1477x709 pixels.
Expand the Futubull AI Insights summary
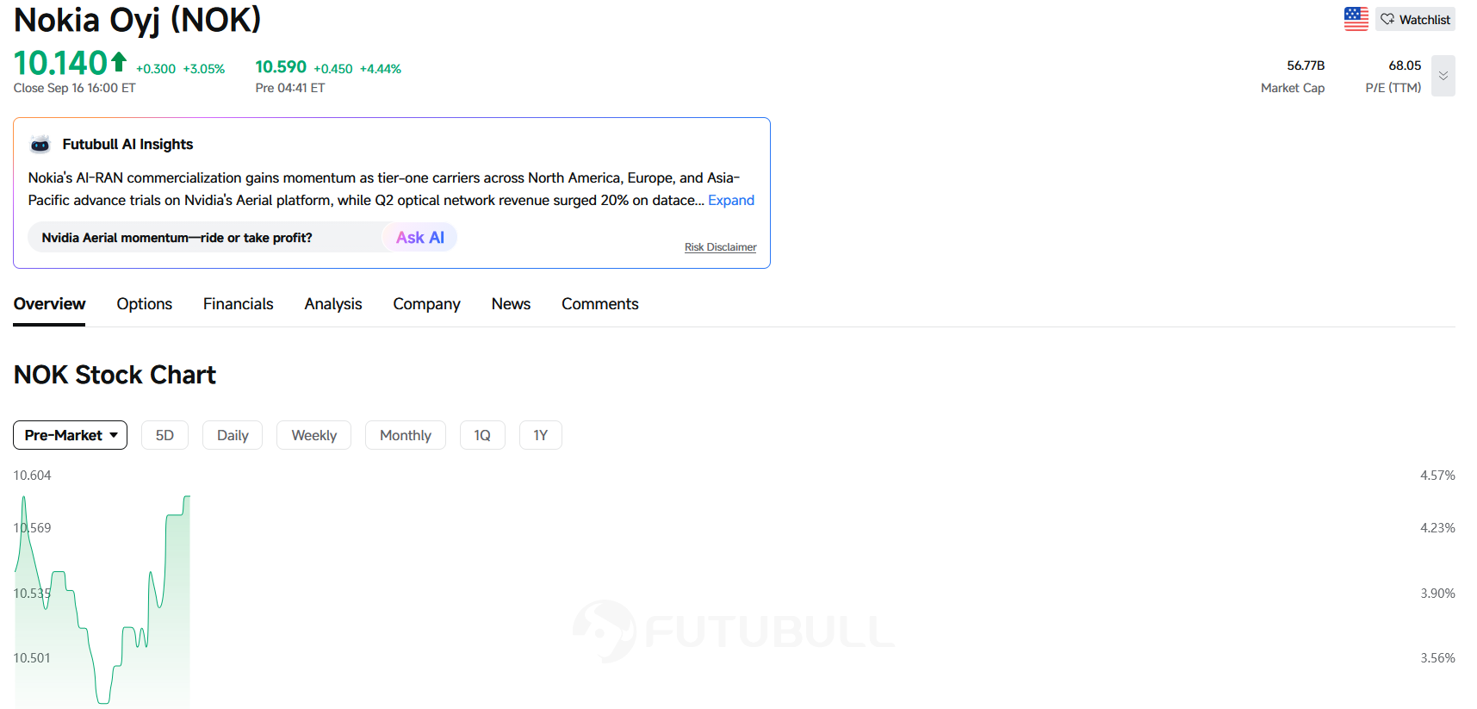[730, 200]
